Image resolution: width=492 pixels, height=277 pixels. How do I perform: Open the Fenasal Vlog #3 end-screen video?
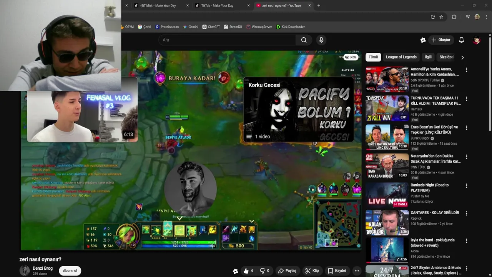pos(82,117)
